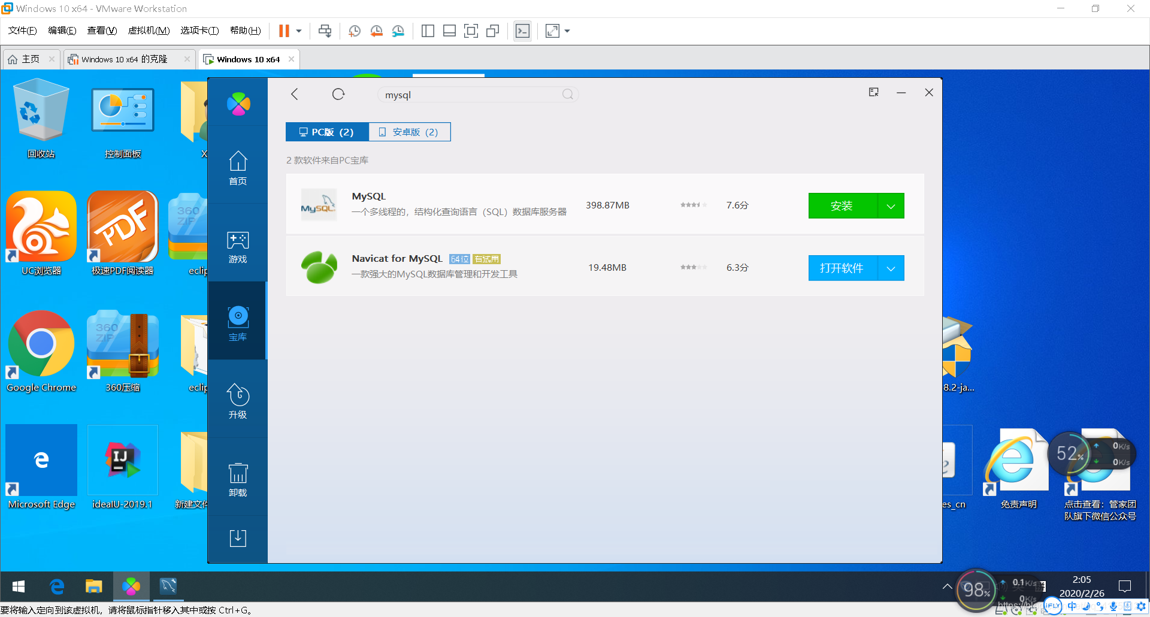Click the Navicat star rating
Viewport: 1150px width, 617px height.
tap(693, 267)
